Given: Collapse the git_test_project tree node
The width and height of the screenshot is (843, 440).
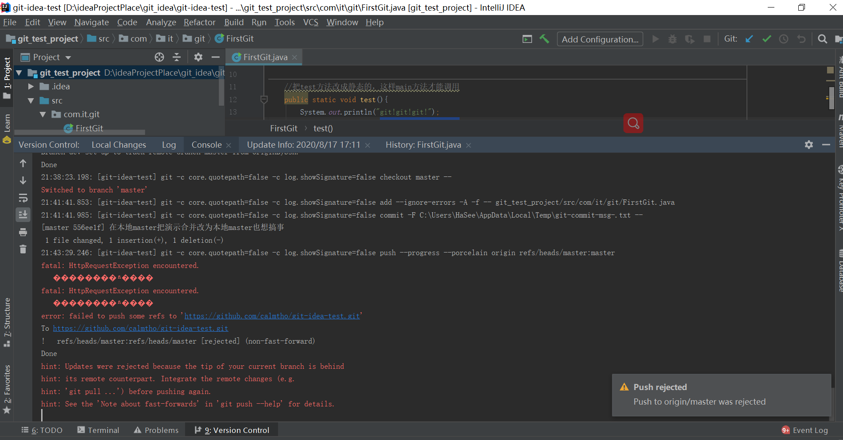Looking at the screenshot, I should [x=19, y=73].
